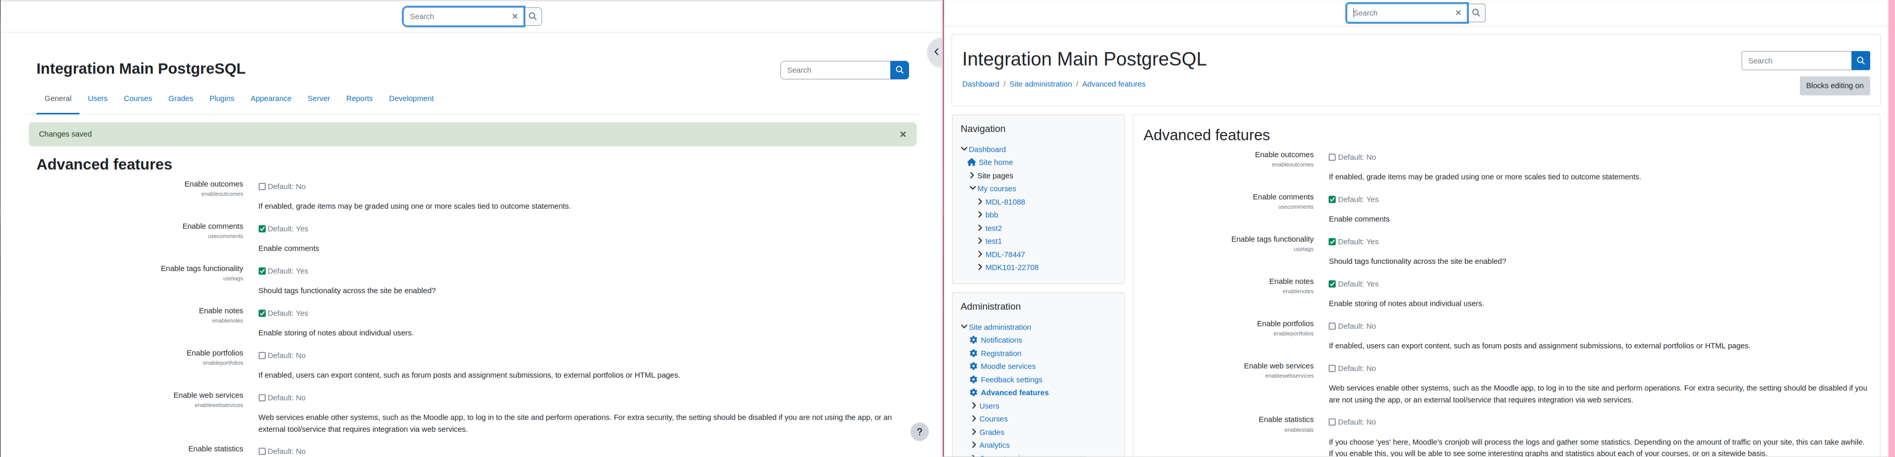Click the Notifications gear icon
The image size is (1895, 457).
click(x=973, y=340)
